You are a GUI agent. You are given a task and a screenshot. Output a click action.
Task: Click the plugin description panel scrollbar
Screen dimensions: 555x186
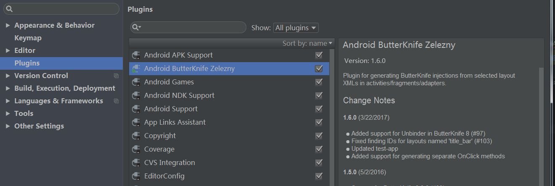pyautogui.click(x=541, y=126)
